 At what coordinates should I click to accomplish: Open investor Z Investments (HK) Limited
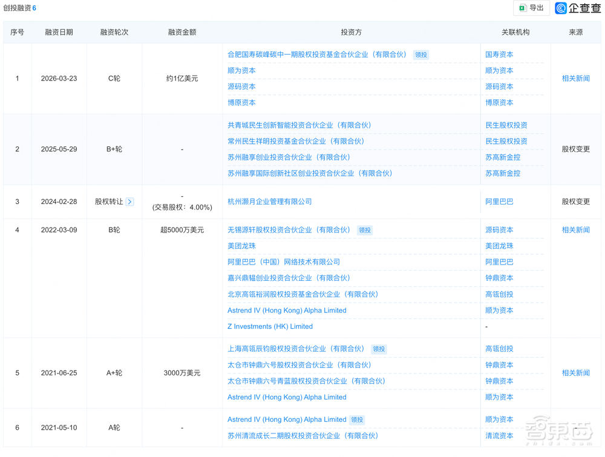point(270,326)
